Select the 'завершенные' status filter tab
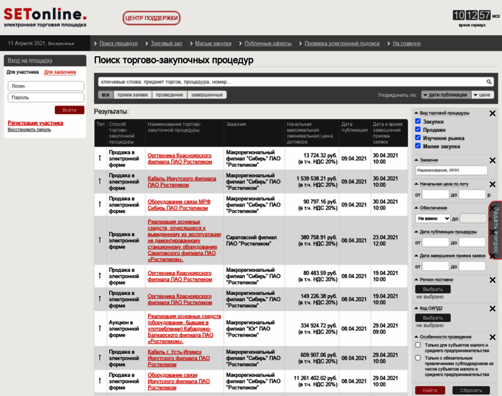 (x=207, y=94)
